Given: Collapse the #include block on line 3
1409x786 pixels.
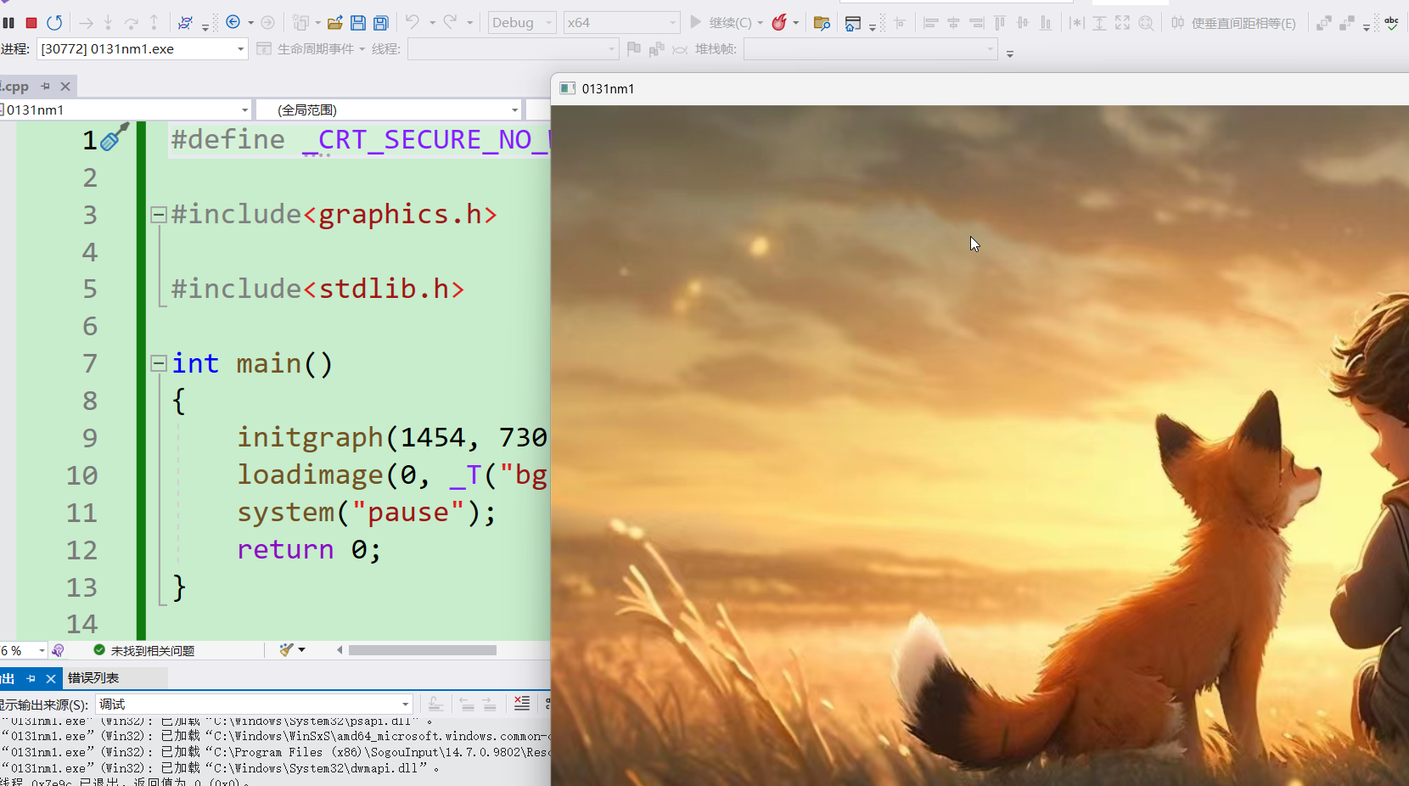Looking at the screenshot, I should coord(158,215).
